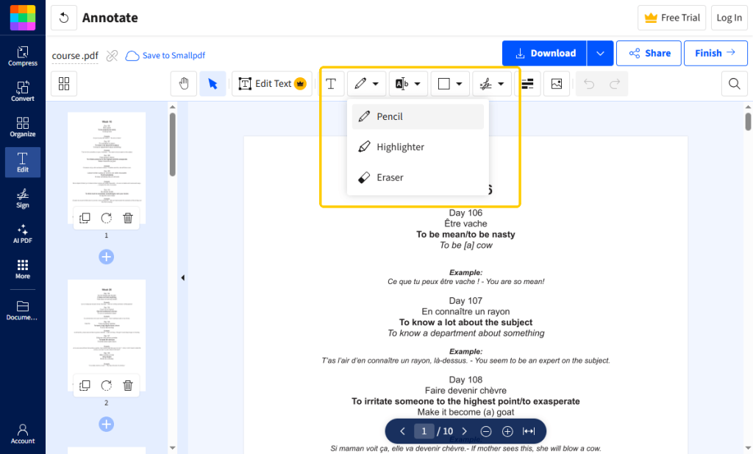
Task: Click the Finish button
Action: pyautogui.click(x=715, y=53)
